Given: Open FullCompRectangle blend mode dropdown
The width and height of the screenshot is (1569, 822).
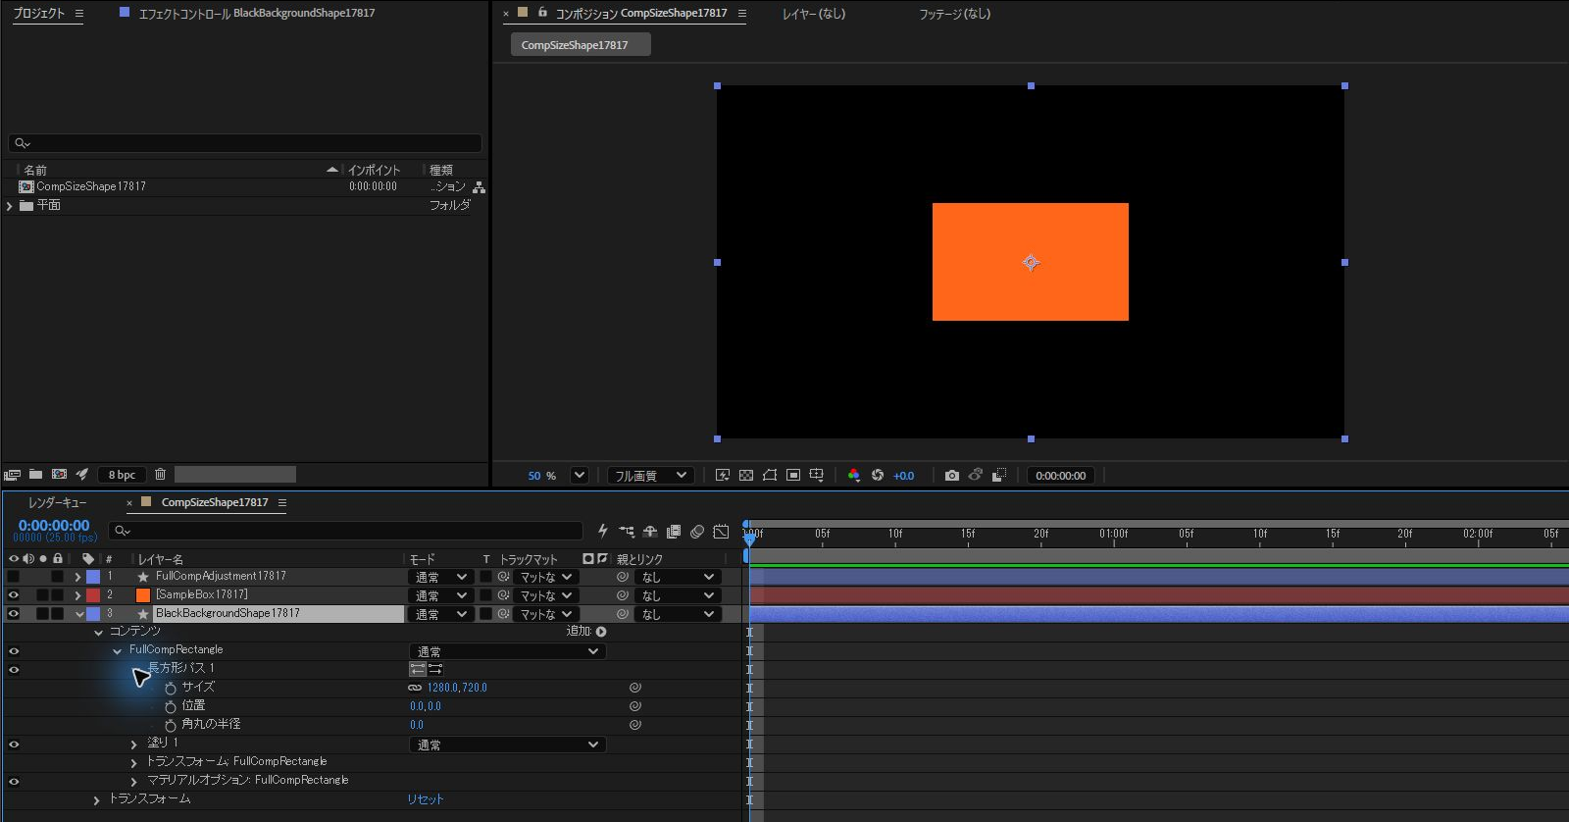Looking at the screenshot, I should pyautogui.click(x=507, y=651).
